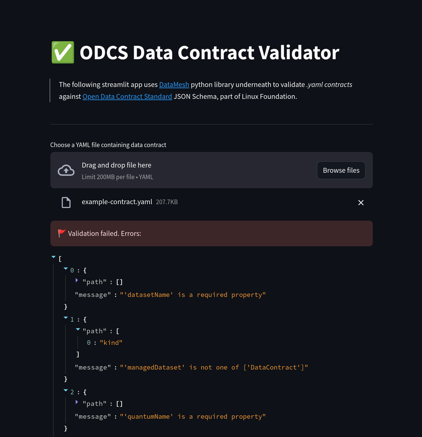This screenshot has width=422, height=437.
Task: Collapse error item 2 in the JSON
Action: tap(66, 391)
